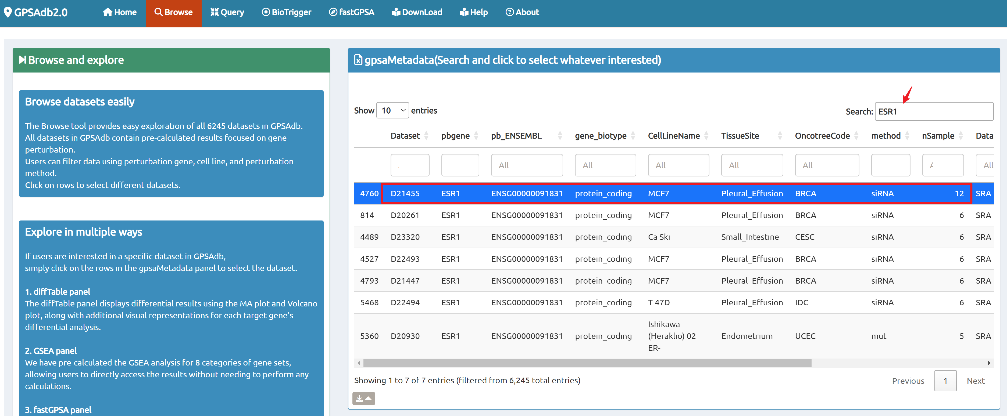Click the Endometrium tissue site cell
1007x416 pixels.
coord(747,336)
